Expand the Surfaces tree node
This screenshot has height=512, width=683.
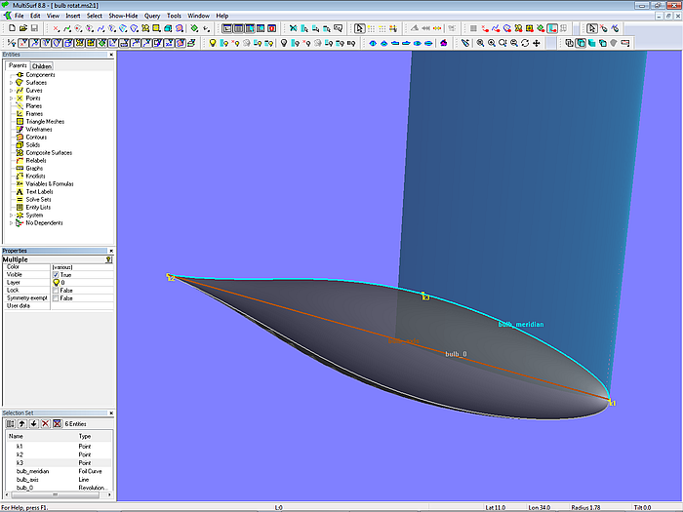[11, 83]
